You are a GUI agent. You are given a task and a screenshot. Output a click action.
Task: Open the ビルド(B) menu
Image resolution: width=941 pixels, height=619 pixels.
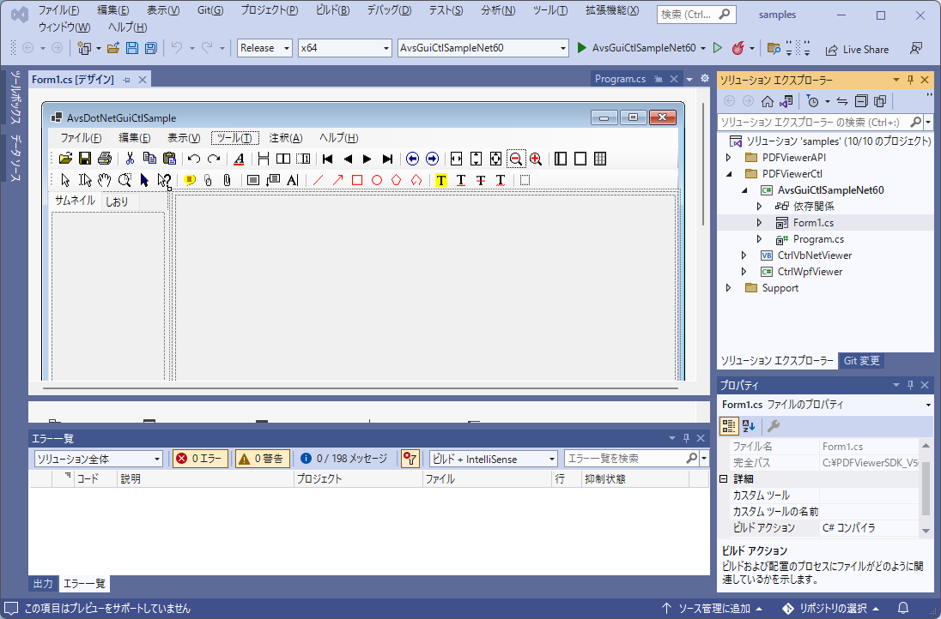coord(332,10)
